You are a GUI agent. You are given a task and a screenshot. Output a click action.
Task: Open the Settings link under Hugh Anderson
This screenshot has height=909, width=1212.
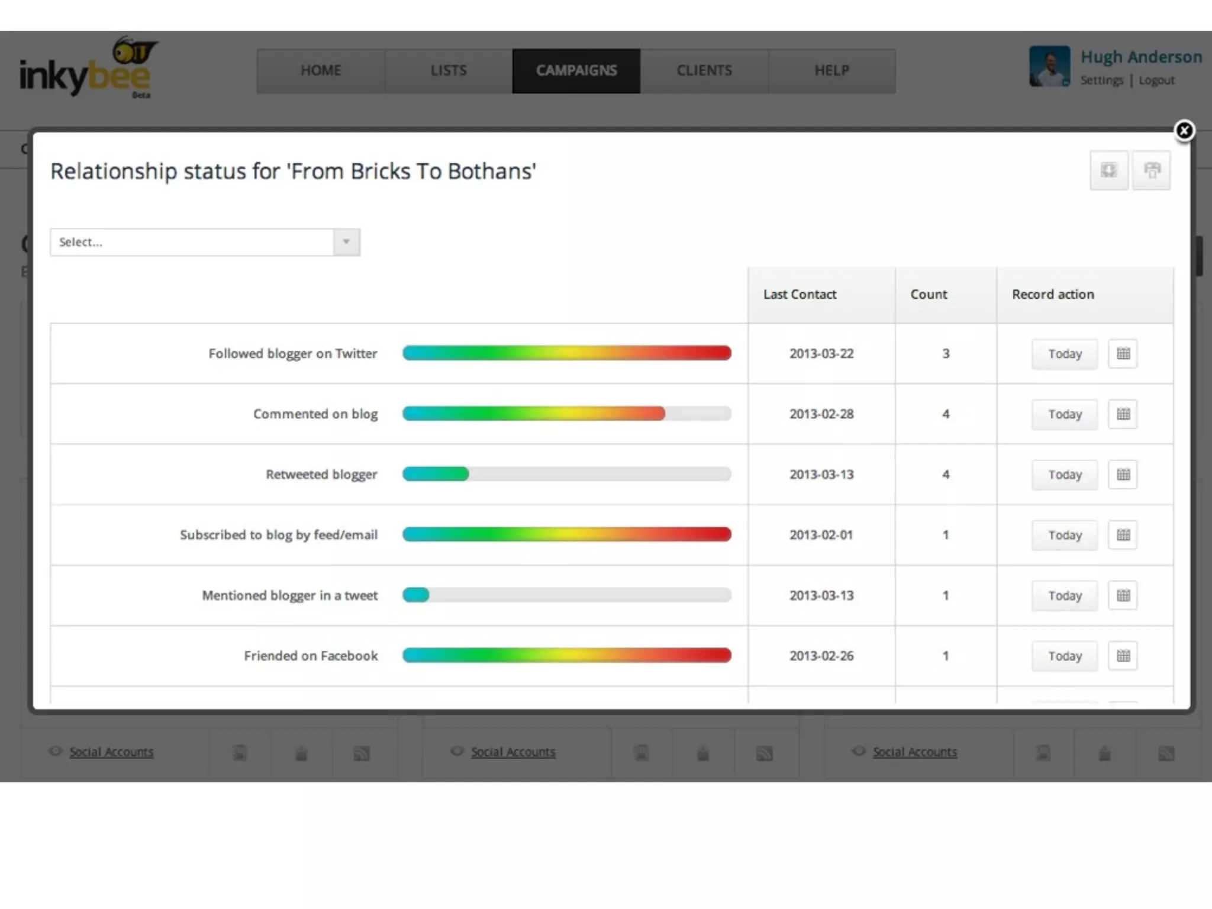coord(1101,80)
